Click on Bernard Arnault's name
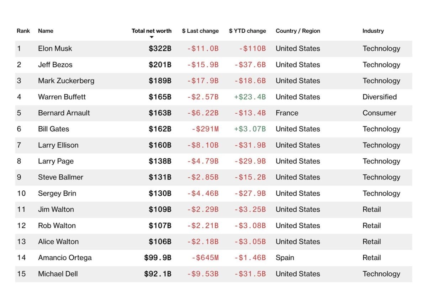427x304 pixels. pos(64,113)
